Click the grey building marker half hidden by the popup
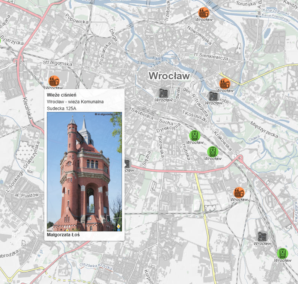This screenshot has width=298, height=284. (x=127, y=163)
